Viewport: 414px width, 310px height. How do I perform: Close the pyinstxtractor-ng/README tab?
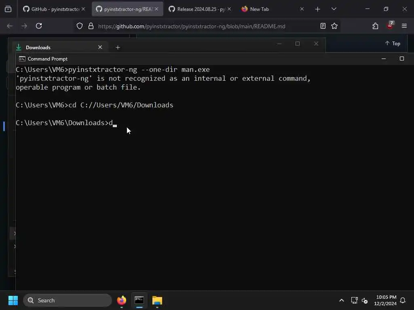tap(156, 9)
